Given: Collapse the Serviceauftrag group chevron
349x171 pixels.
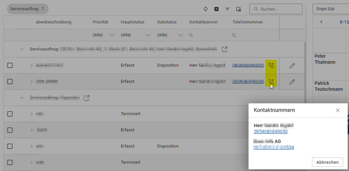Looking at the screenshot, I should [x=22, y=49].
